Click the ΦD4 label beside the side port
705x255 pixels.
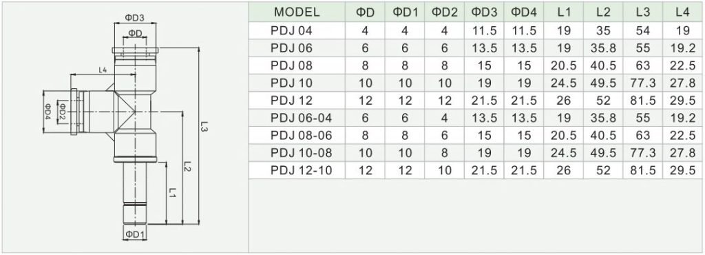point(48,112)
